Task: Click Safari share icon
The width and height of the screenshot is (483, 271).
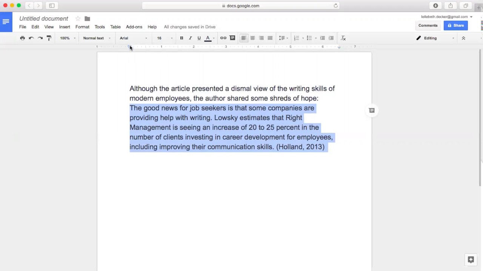Action: 451,6
